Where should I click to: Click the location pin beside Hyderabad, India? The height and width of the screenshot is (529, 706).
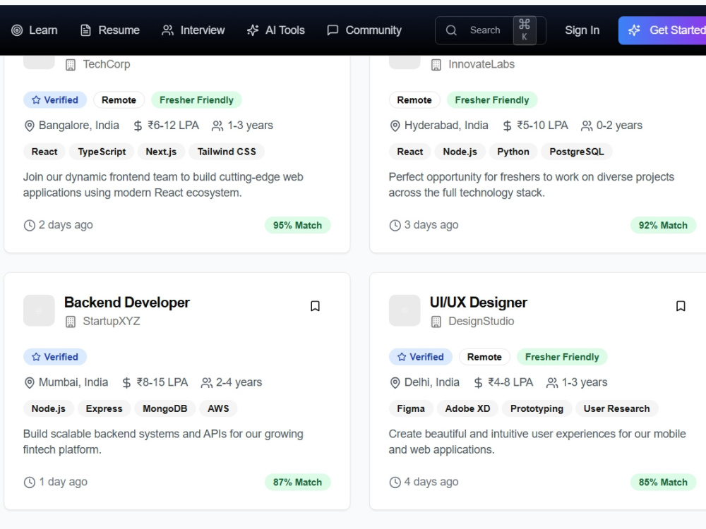click(395, 126)
